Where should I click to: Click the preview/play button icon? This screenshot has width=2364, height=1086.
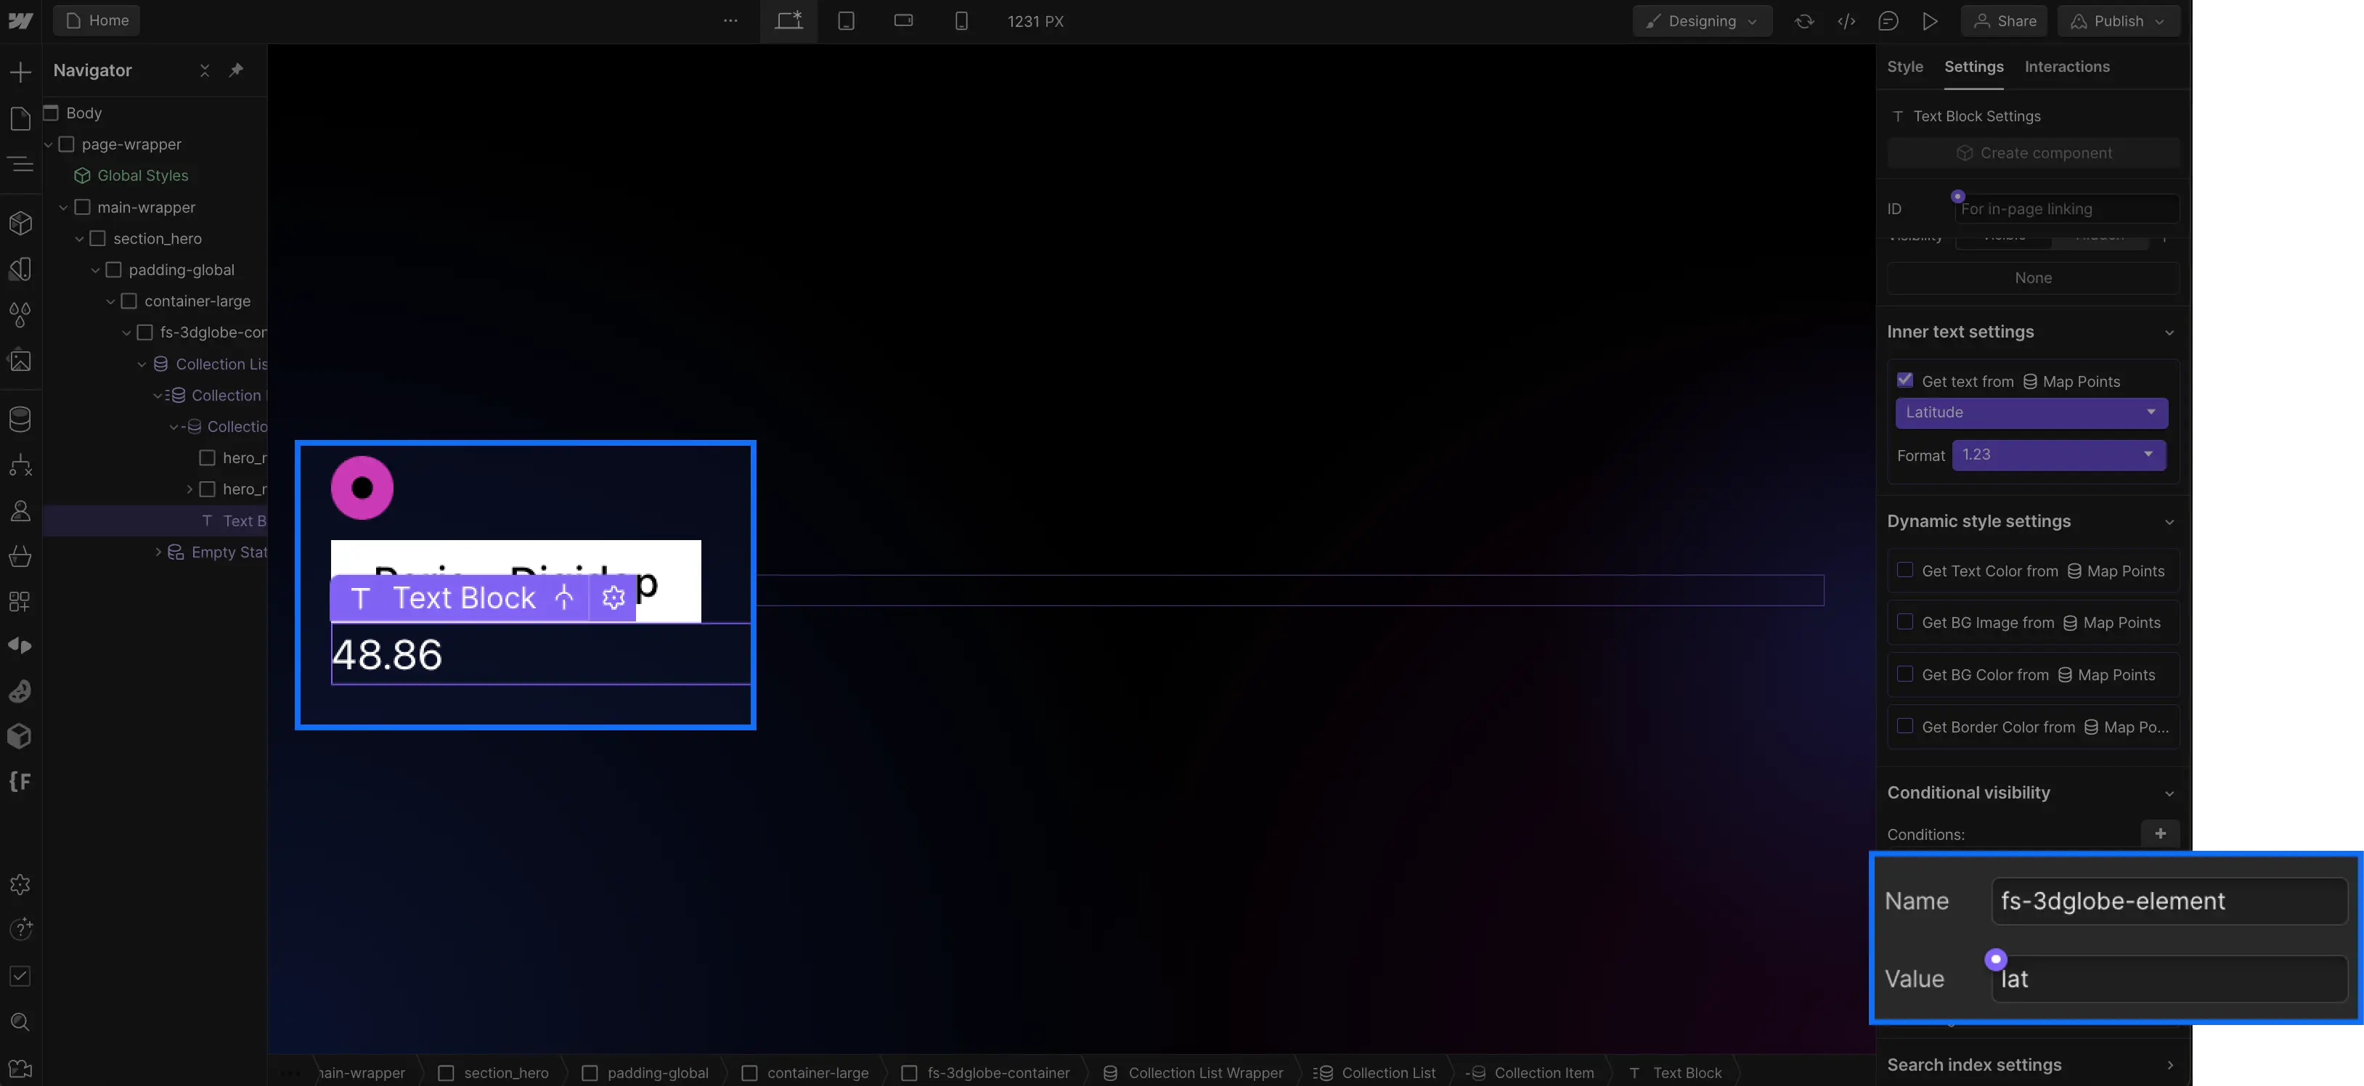coord(1931,20)
